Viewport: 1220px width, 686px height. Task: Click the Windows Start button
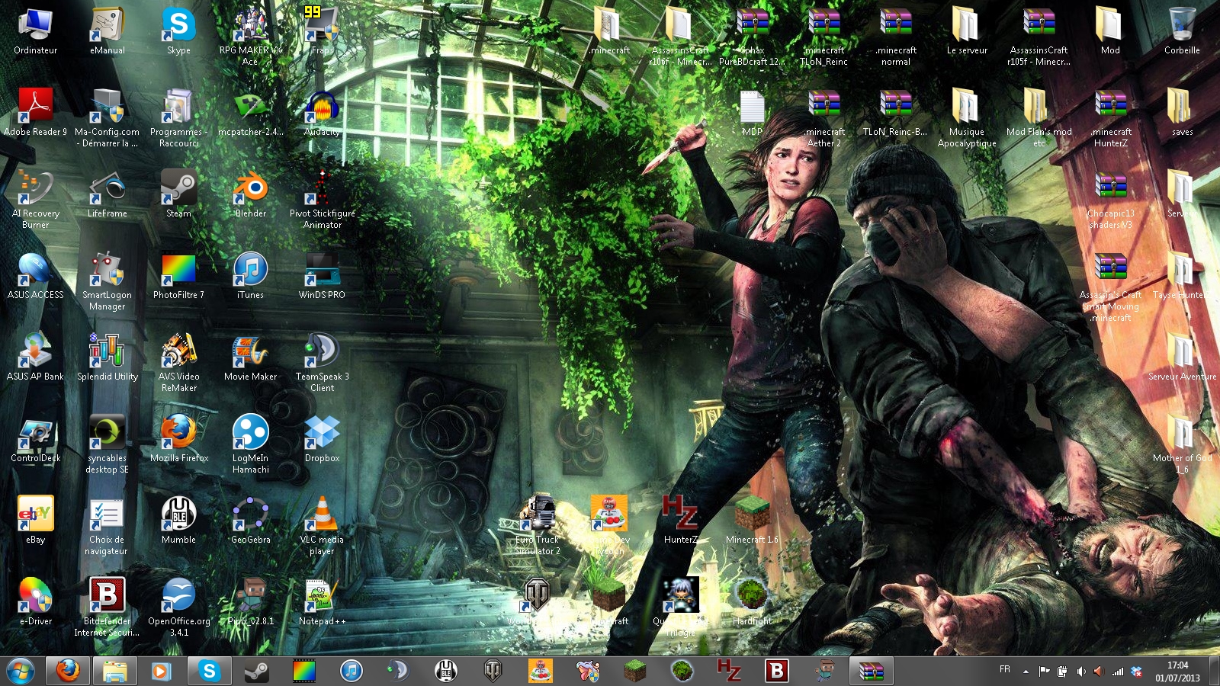point(21,671)
